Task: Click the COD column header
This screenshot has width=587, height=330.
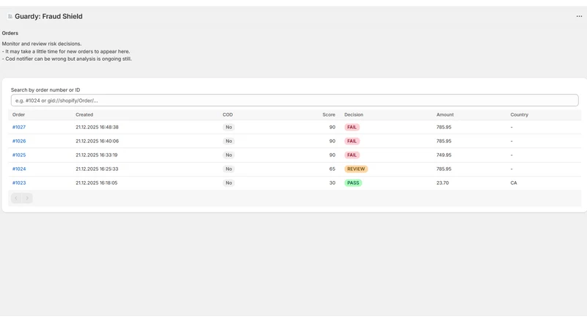Action: pyautogui.click(x=227, y=114)
